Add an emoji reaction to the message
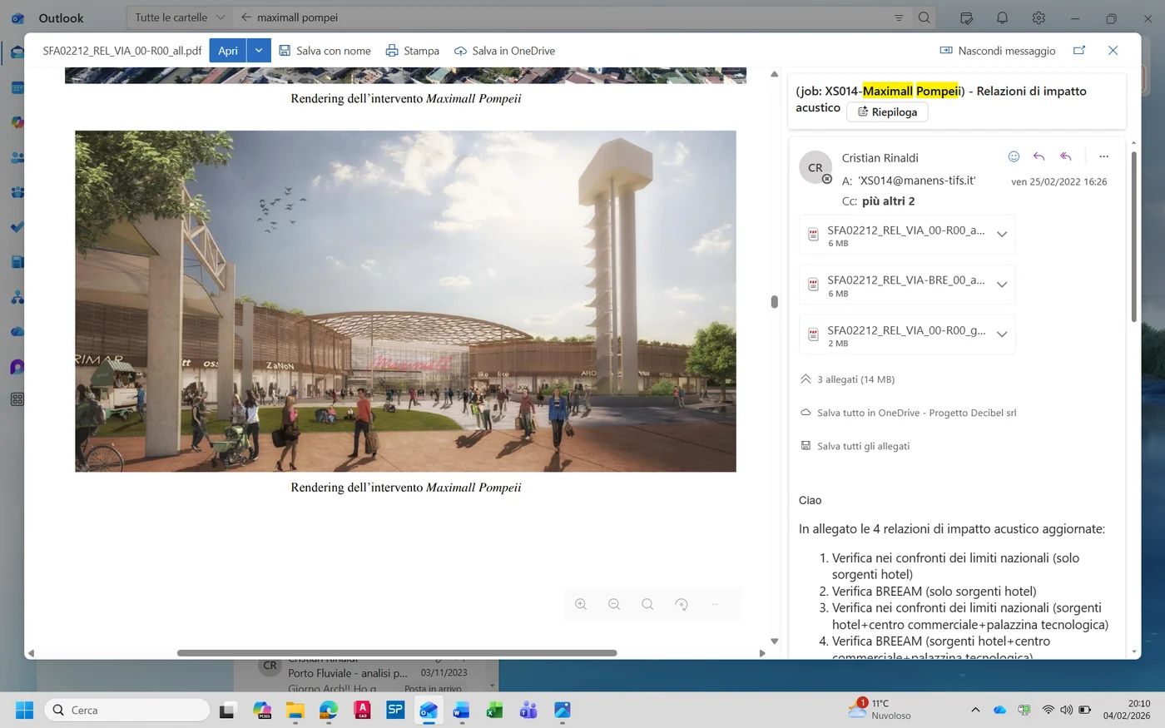 pos(1014,156)
